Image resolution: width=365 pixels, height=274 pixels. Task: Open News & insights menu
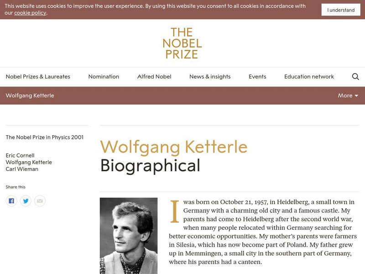pyautogui.click(x=210, y=77)
